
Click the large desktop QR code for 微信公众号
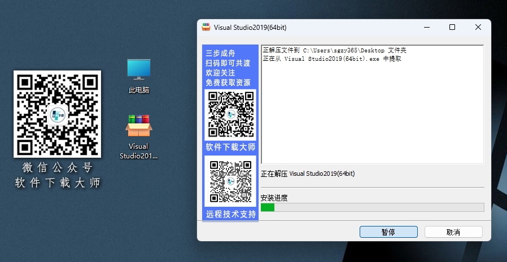[x=57, y=114]
